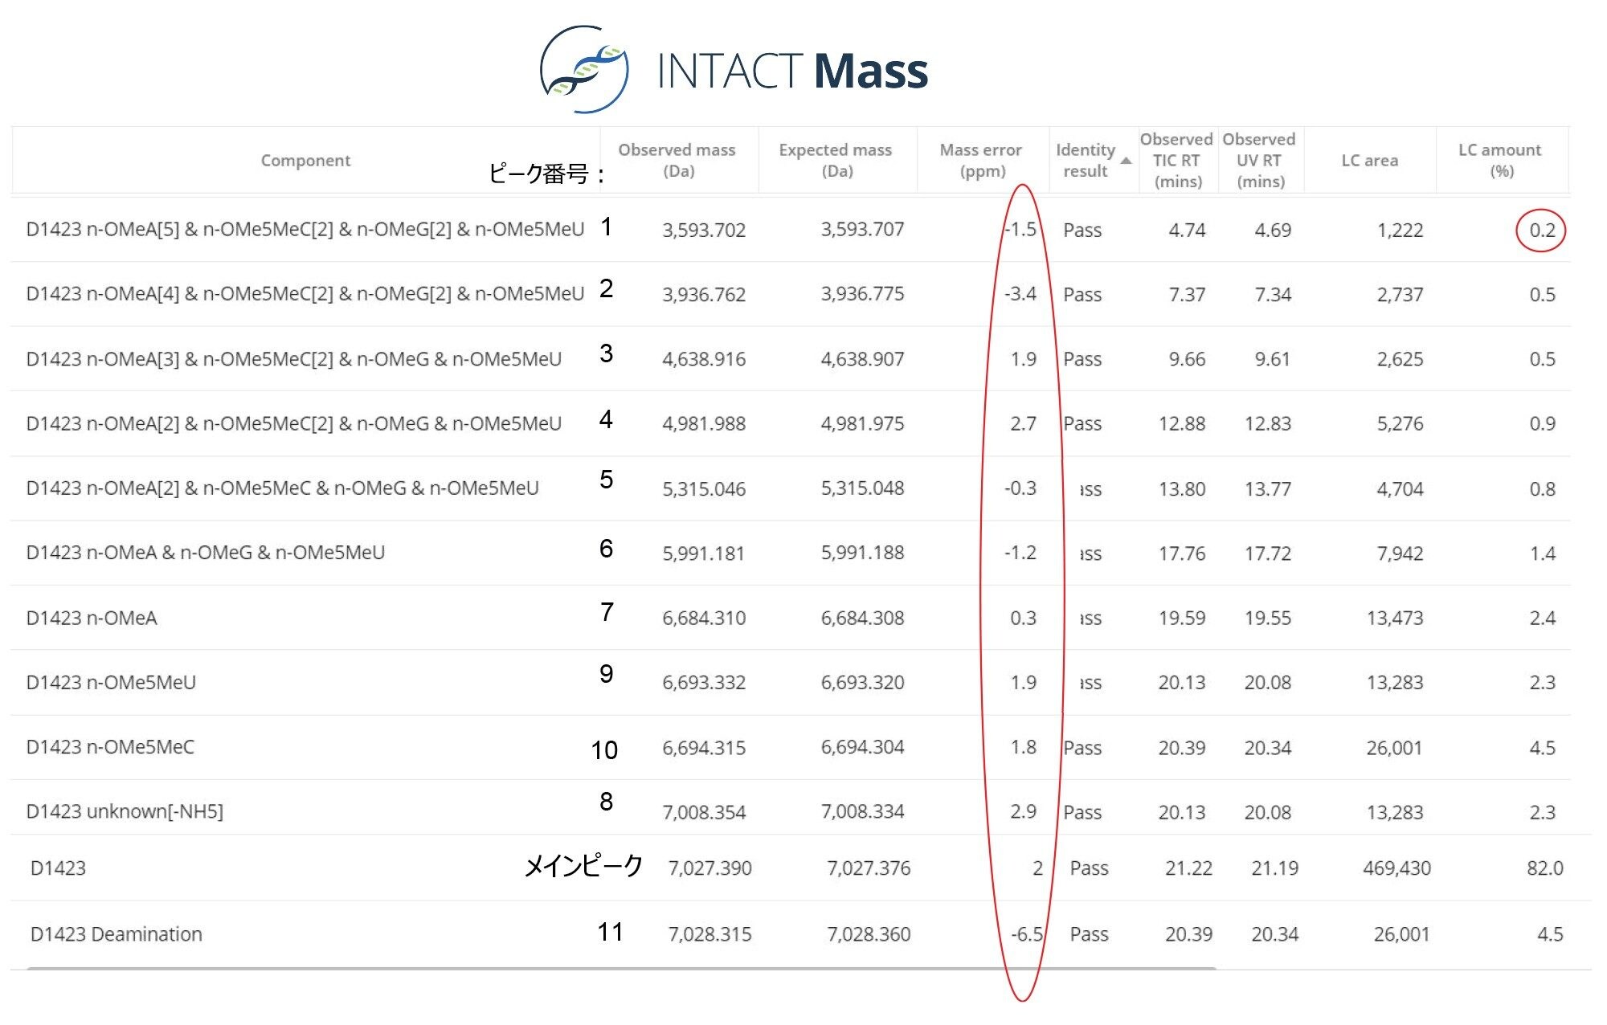1607x1025 pixels.
Task: Click the LC area value 7,942
Action: click(1400, 553)
